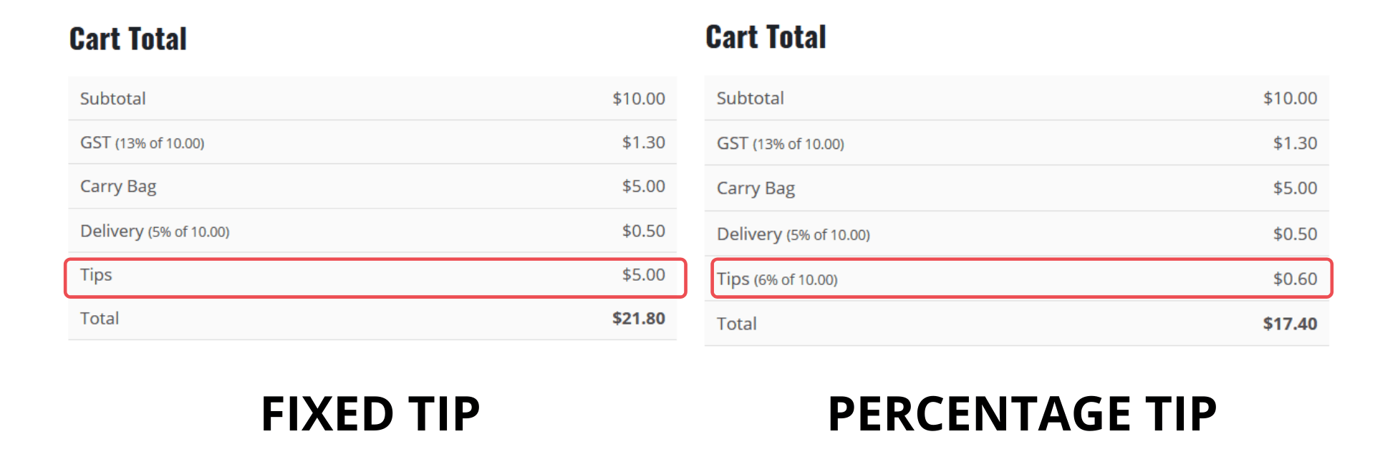Select the Cart Total heading above percentage tip table
This screenshot has width=1375, height=467.
766,37
